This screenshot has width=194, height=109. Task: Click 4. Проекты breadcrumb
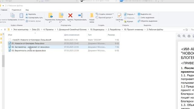coord(48,30)
